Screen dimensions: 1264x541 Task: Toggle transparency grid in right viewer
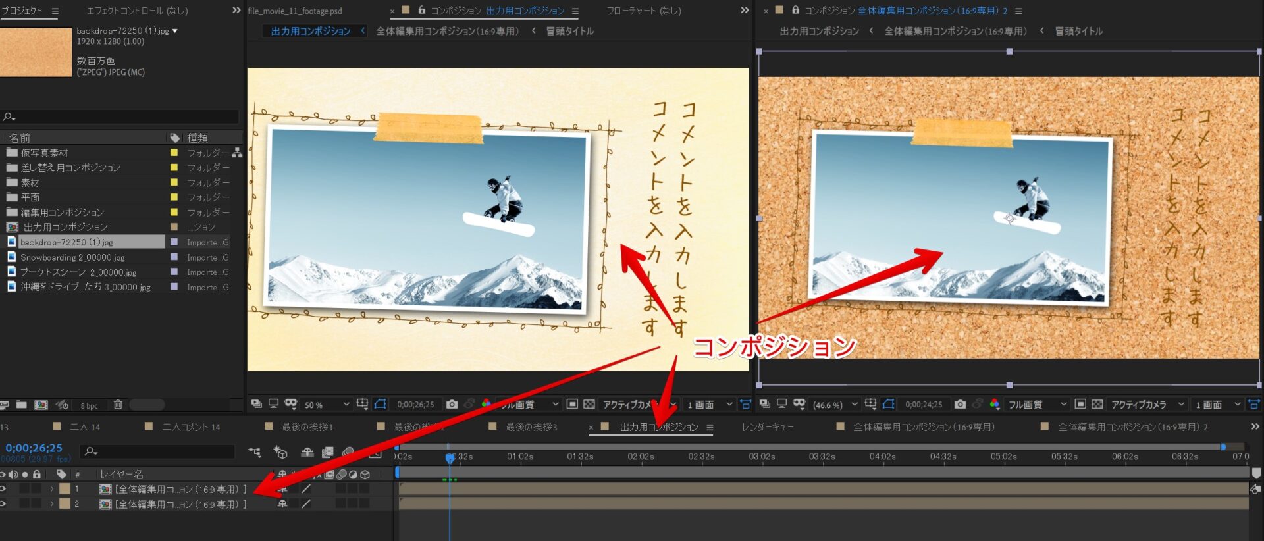[x=1097, y=404]
